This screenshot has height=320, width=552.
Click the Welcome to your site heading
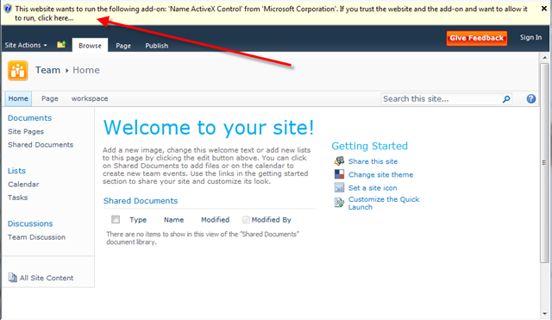coord(209,128)
